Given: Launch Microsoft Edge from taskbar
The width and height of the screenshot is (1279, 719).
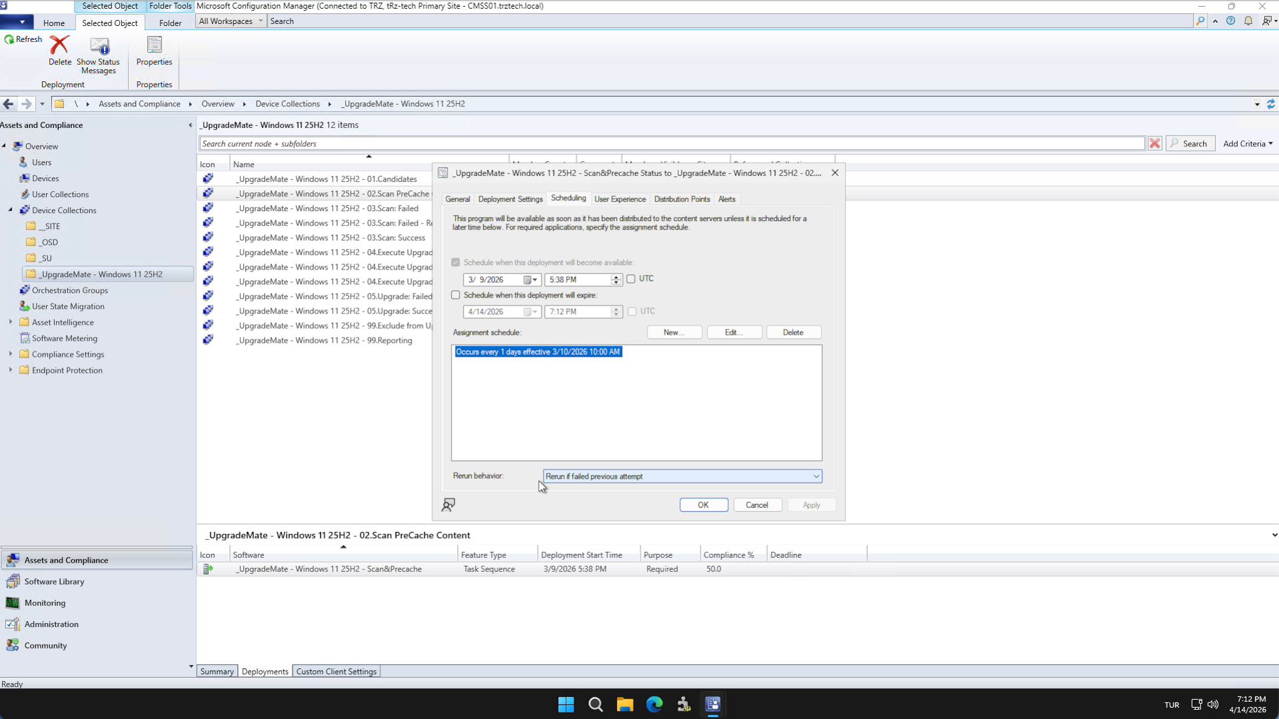Looking at the screenshot, I should pos(654,704).
